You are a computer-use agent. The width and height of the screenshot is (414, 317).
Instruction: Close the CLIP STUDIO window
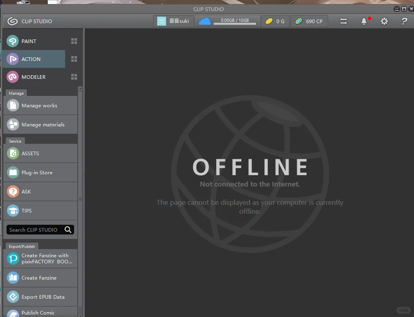(x=411, y=9)
